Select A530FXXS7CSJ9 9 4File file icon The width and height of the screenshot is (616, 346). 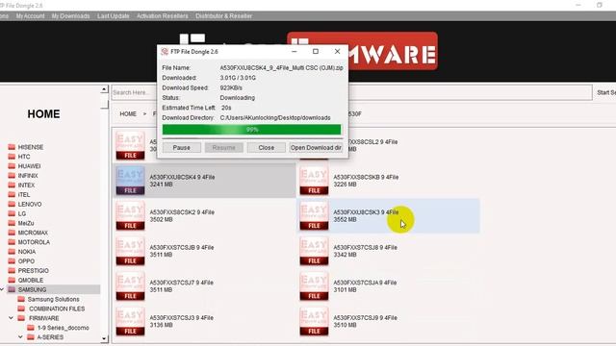coord(314,321)
